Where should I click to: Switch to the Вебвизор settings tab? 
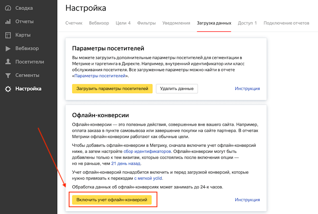99,23
